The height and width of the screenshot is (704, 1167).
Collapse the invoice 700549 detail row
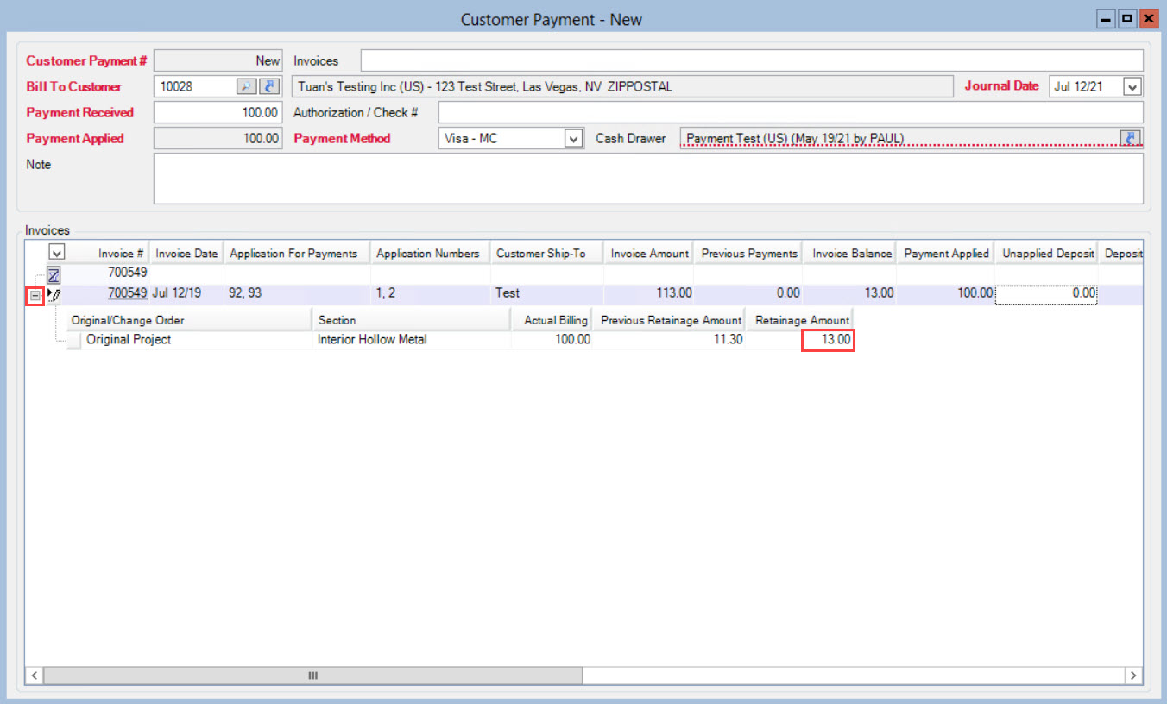(x=35, y=294)
